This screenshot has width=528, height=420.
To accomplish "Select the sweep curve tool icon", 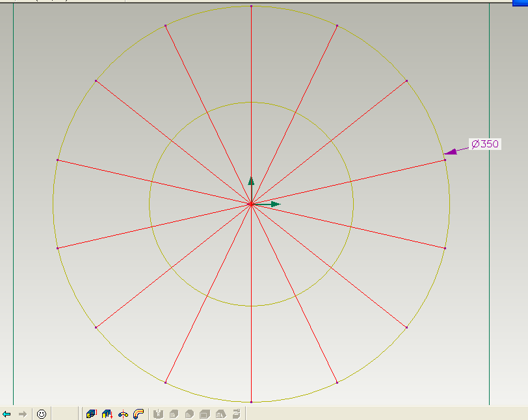I will [x=139, y=412].
